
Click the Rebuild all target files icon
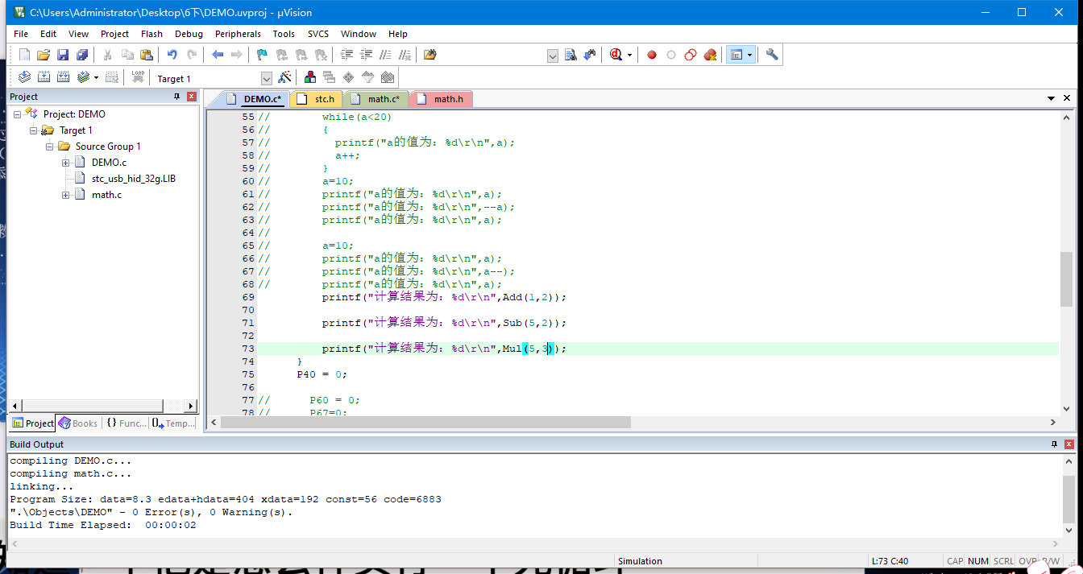[x=63, y=77]
